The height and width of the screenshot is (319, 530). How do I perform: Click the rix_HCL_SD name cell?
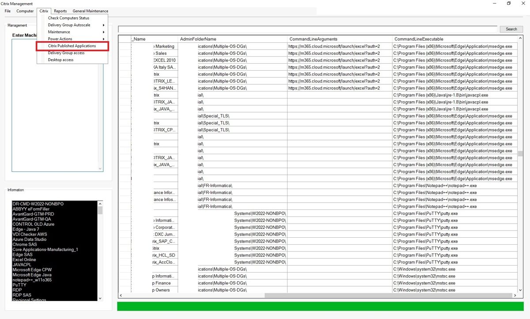[155, 255]
